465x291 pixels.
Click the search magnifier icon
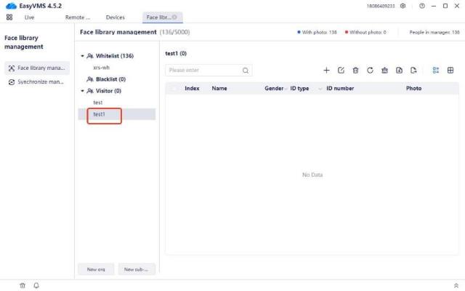click(246, 71)
